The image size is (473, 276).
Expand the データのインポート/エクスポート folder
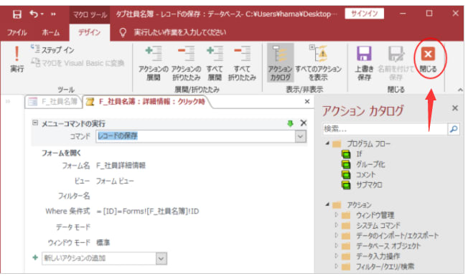337,235
